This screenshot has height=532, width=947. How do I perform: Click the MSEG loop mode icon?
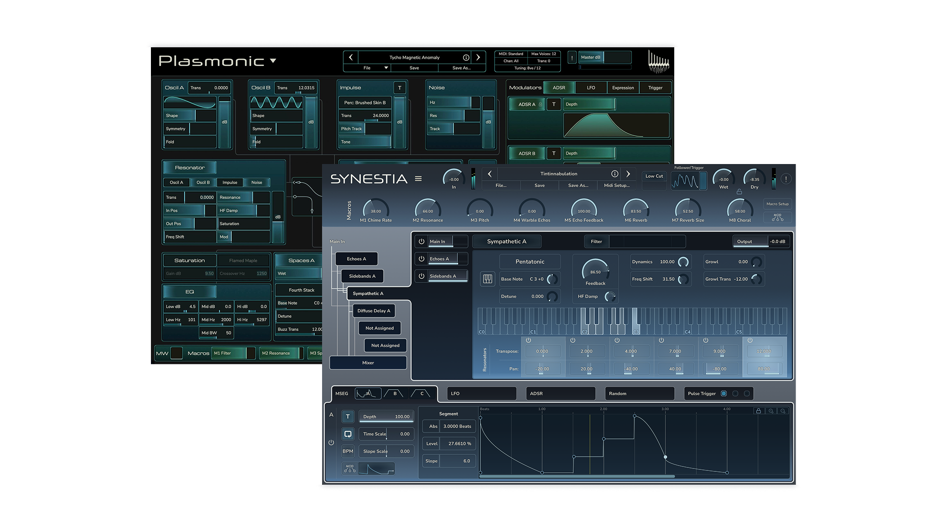348,434
